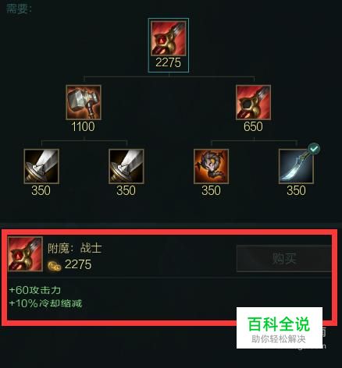Click the 百科全说 watermark logo
This screenshot has height=368, width=342.
pos(279,324)
